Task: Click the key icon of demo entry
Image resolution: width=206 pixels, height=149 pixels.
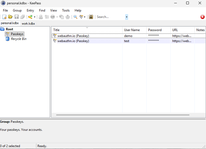Action: click(55, 36)
